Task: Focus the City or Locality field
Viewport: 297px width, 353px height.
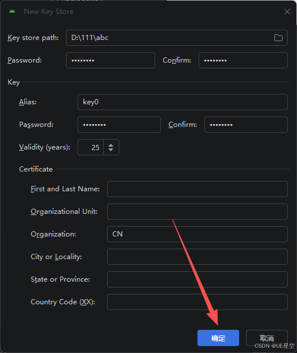Action: coord(197,257)
